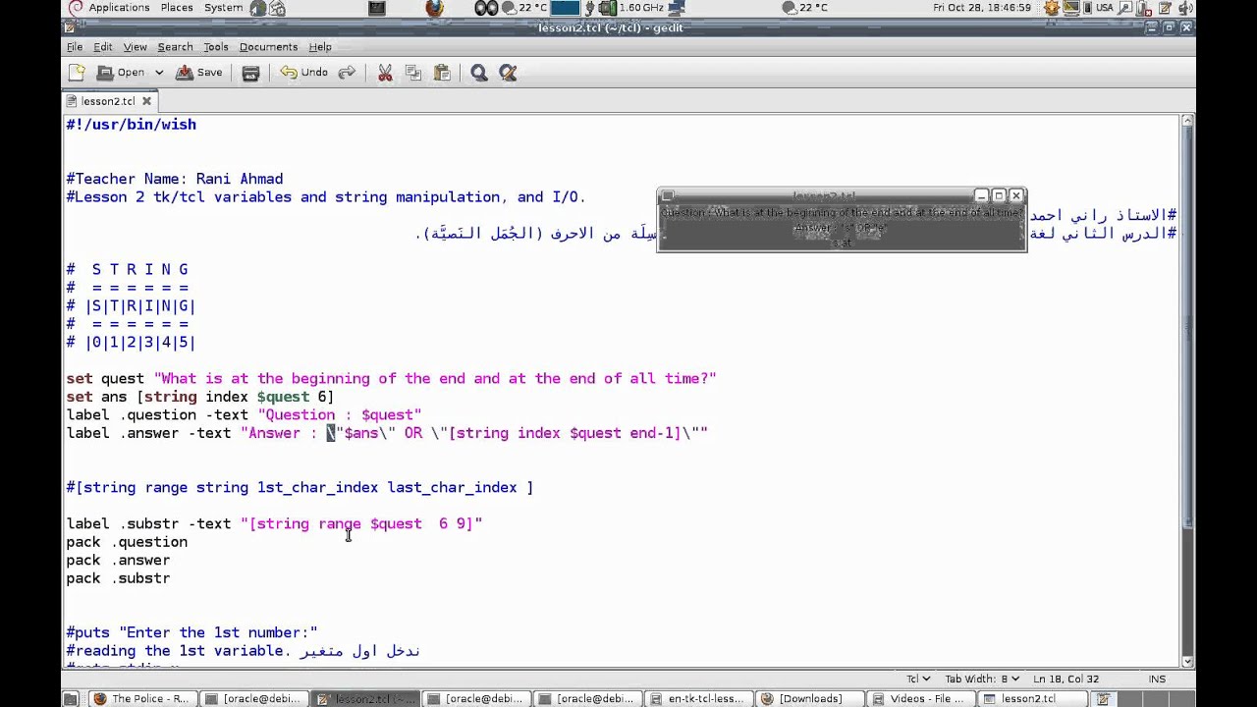Open the Places menu in top panel
1257x707 pixels.
(177, 8)
